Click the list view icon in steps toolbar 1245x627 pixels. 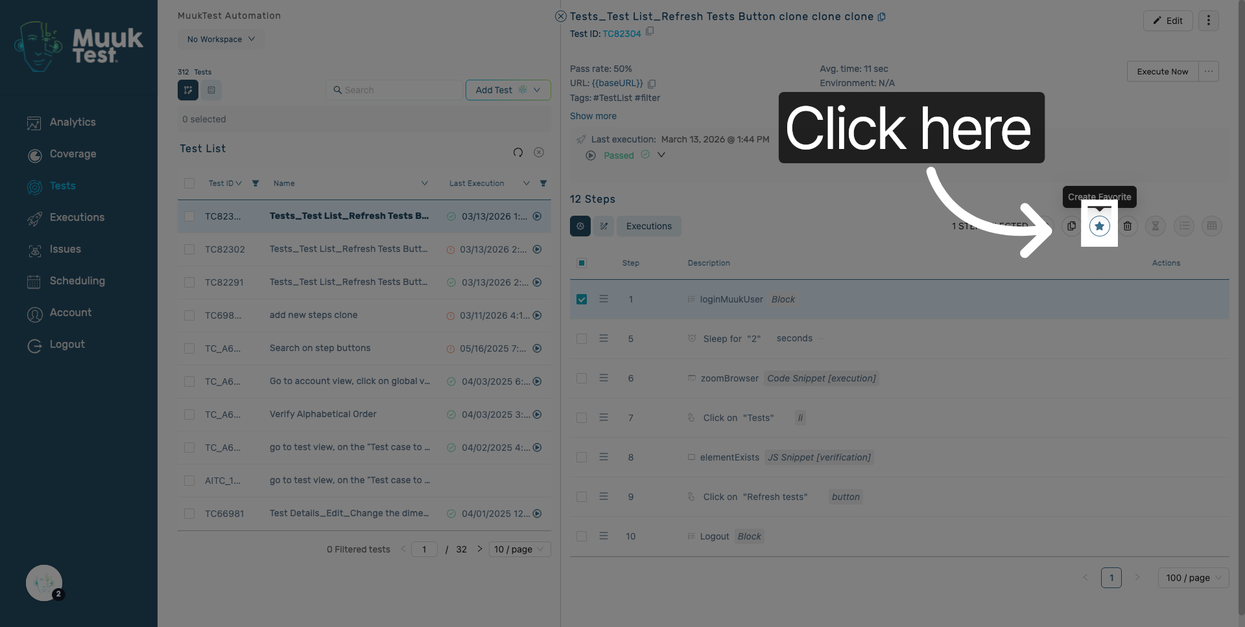tap(1184, 226)
